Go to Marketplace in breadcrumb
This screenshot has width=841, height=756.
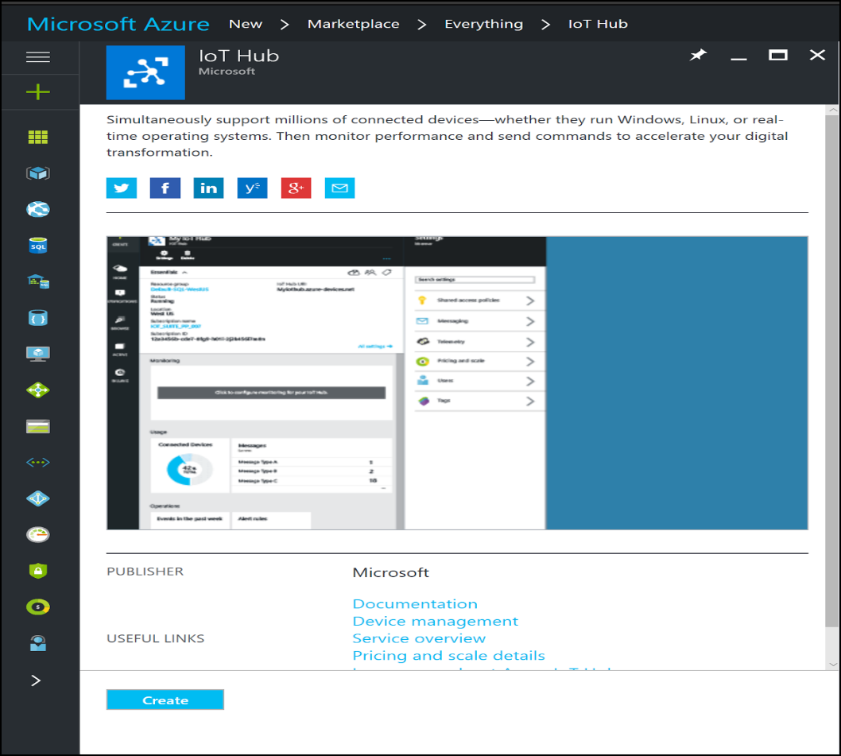354,24
